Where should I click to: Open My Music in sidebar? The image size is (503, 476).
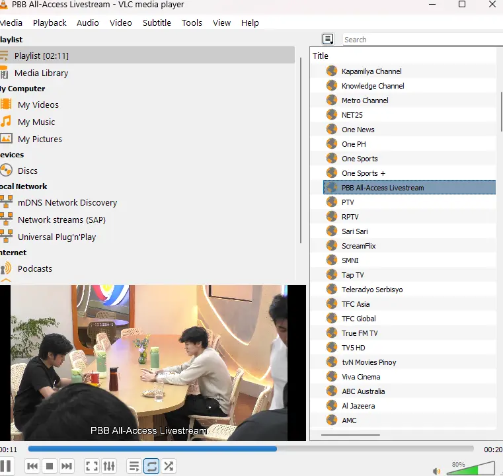tap(147, 122)
